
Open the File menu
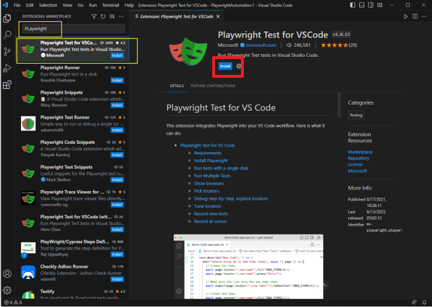click(17, 5)
